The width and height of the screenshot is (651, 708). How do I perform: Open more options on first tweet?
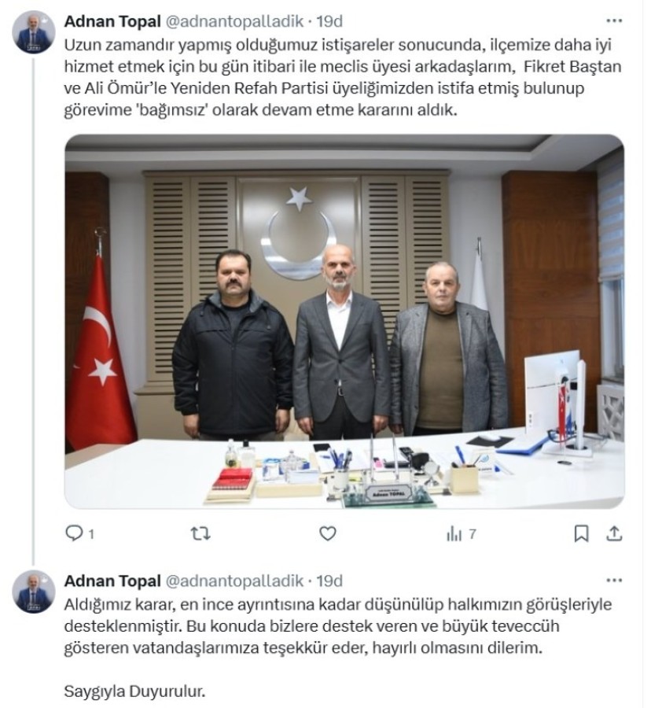614,20
